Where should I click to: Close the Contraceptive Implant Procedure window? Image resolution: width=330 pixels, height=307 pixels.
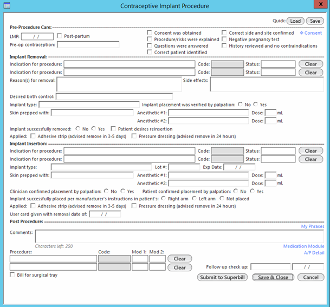tap(321, 4)
